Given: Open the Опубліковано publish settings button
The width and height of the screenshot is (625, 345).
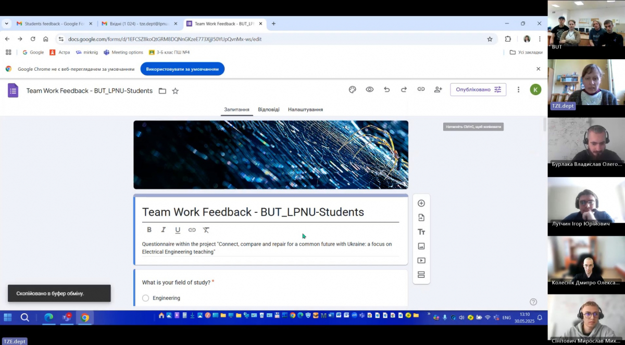Looking at the screenshot, I should 478,90.
